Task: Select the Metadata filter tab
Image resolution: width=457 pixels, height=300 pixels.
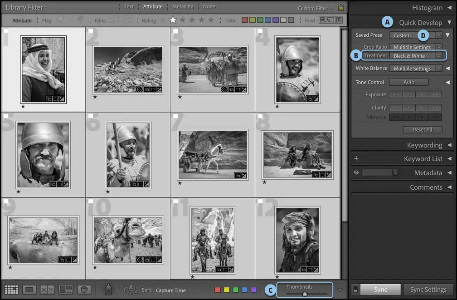Action: [x=183, y=7]
